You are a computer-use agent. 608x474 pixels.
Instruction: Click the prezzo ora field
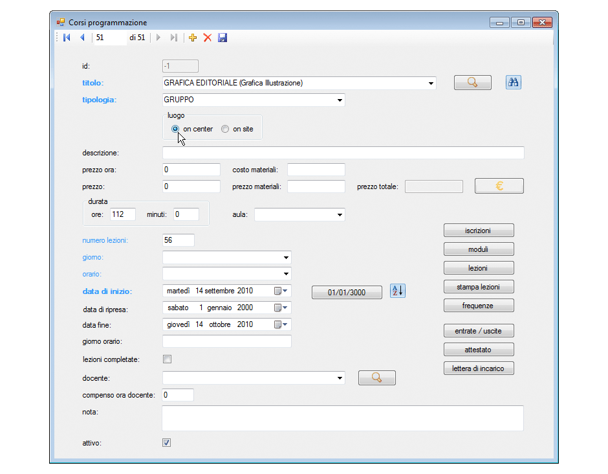(191, 170)
